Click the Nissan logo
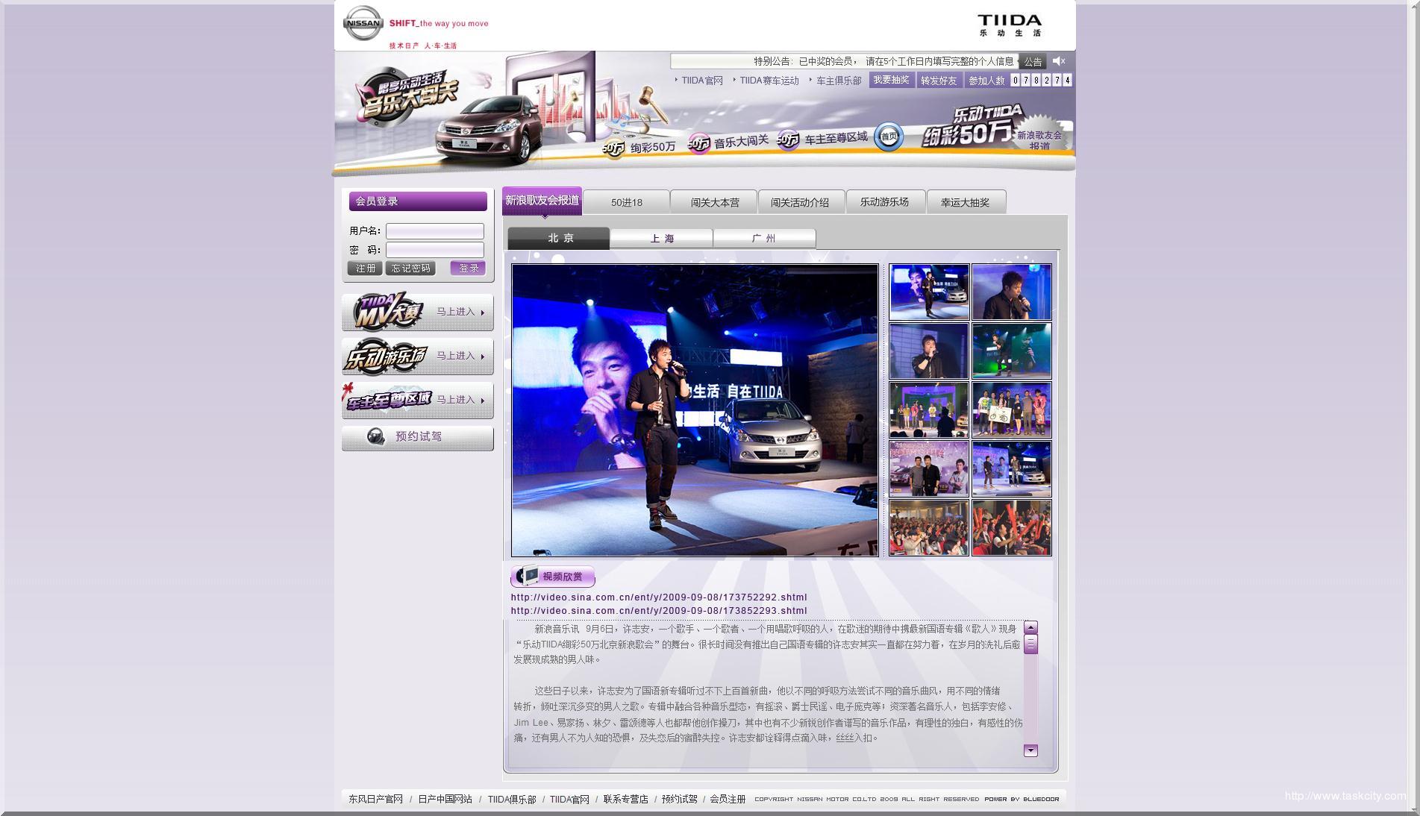 coord(363,24)
